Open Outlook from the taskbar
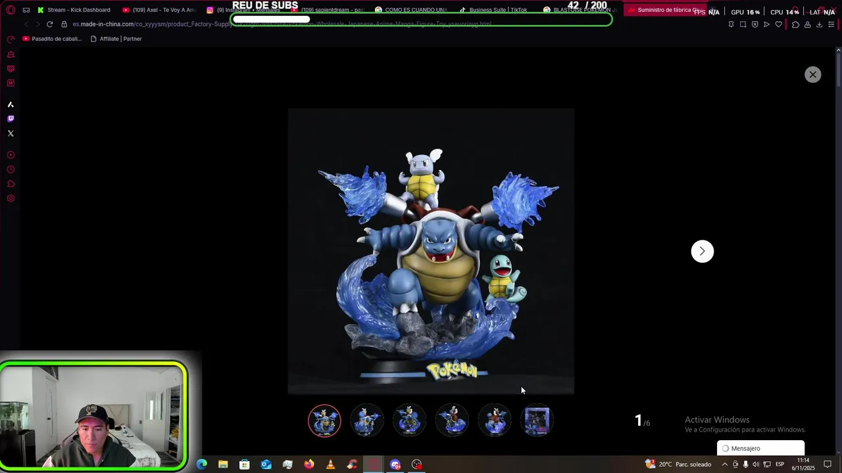The height and width of the screenshot is (473, 842). tap(266, 464)
